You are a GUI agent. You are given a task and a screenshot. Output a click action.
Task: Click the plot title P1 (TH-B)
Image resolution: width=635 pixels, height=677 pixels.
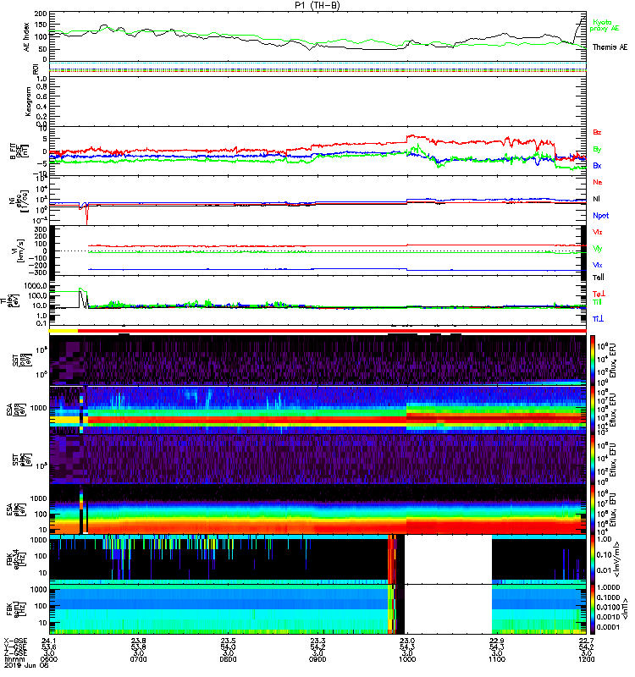(x=318, y=5)
